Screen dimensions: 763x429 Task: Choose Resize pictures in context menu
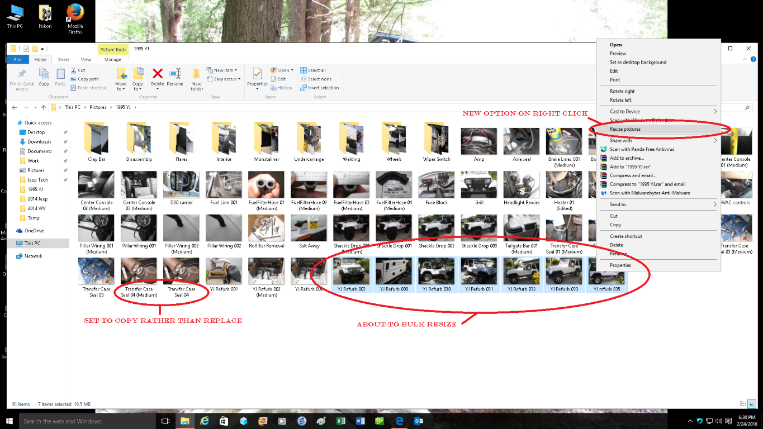(x=625, y=129)
